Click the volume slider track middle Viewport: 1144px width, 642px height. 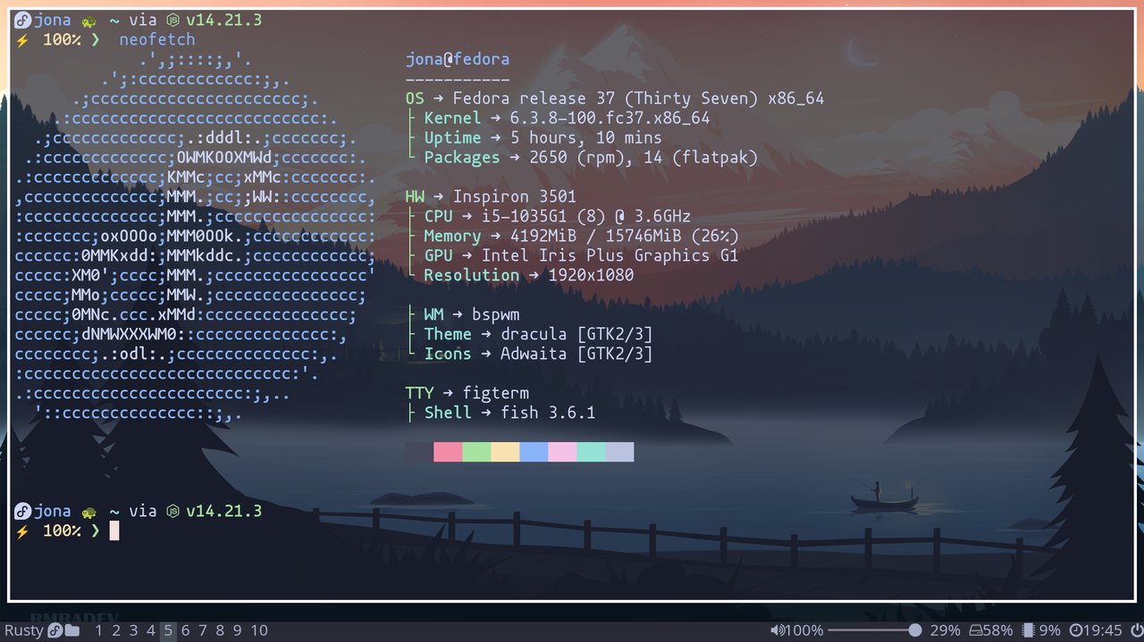click(x=872, y=630)
